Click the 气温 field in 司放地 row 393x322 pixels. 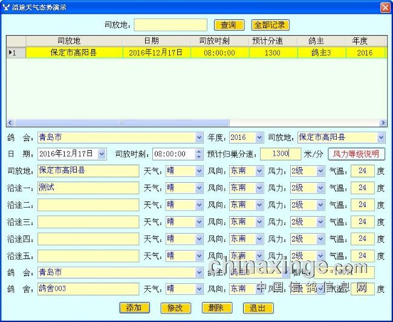pos(363,171)
